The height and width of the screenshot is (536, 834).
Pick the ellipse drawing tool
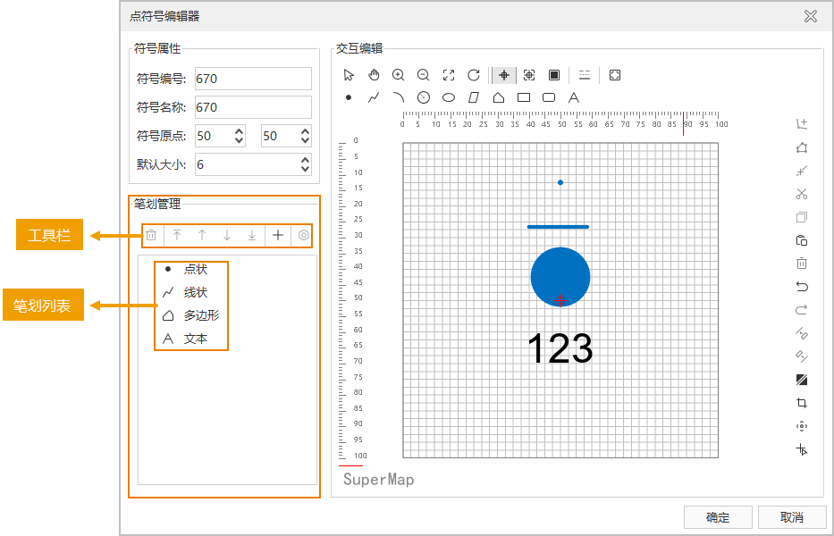pos(449,97)
